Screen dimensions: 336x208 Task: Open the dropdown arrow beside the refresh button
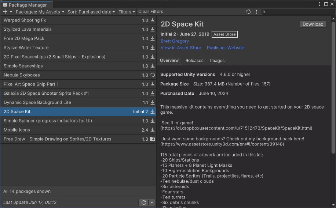tap(152, 203)
